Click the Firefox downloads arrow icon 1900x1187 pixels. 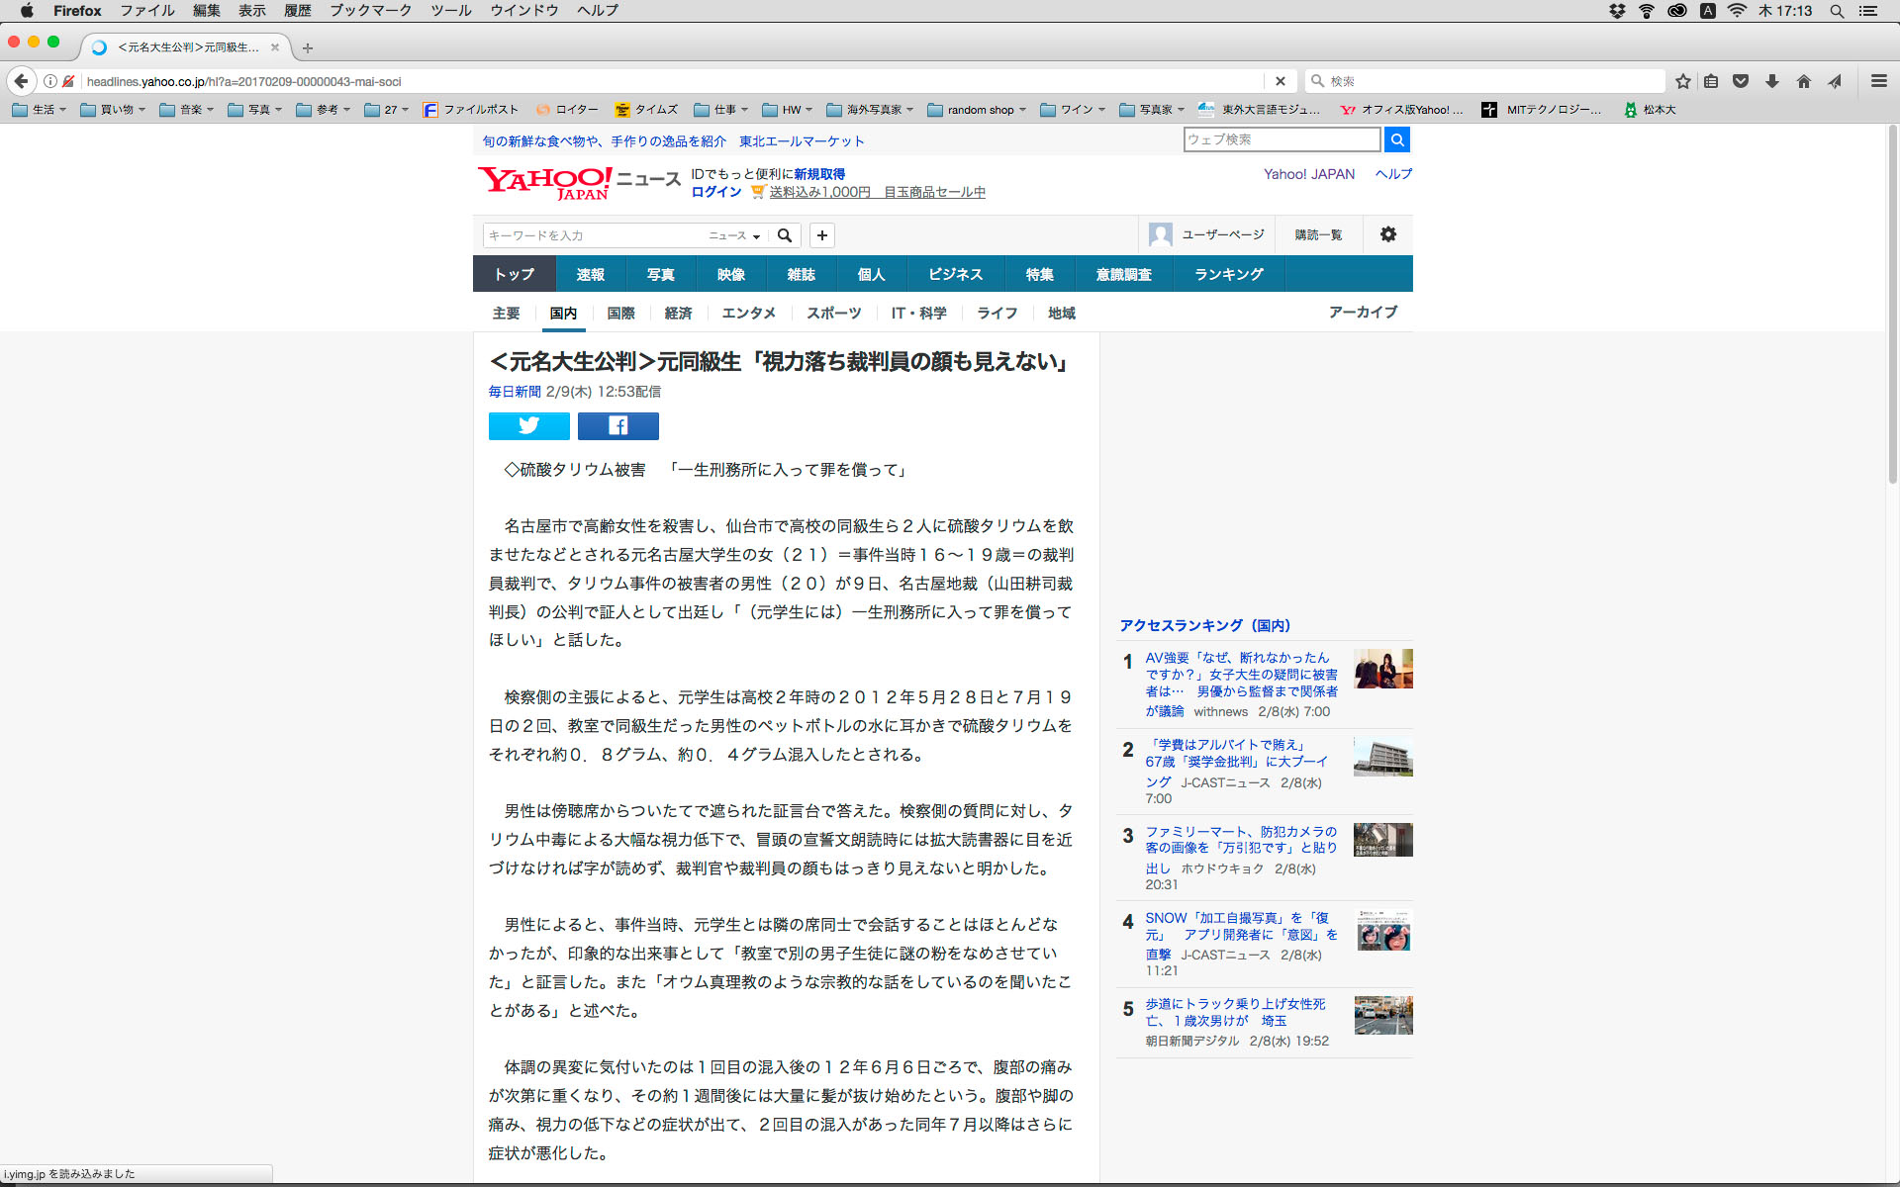click(1772, 81)
